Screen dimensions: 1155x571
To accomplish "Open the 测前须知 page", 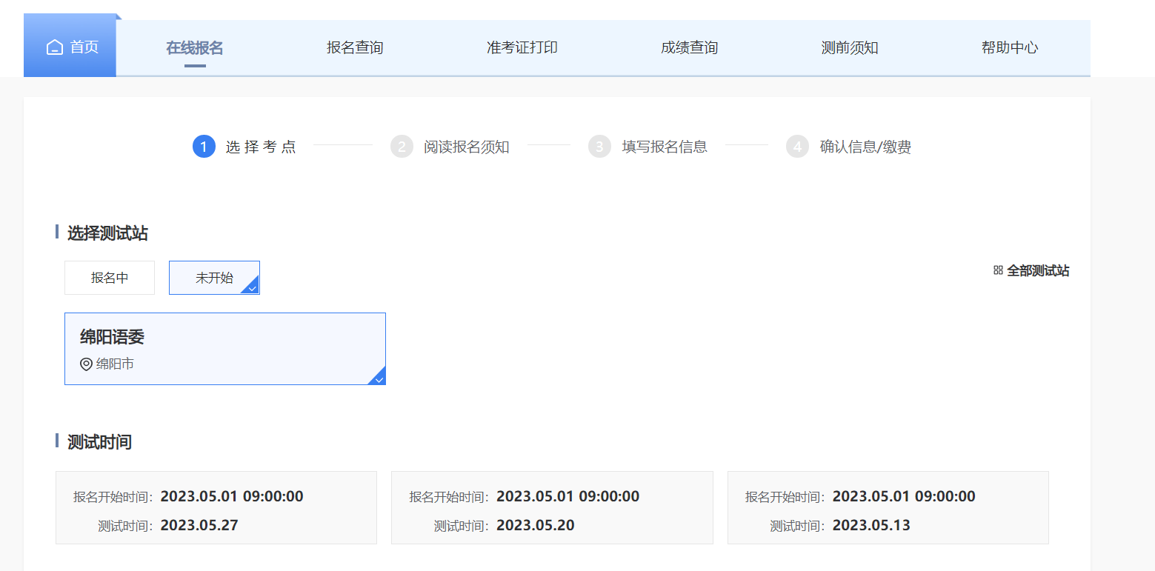I will (850, 48).
